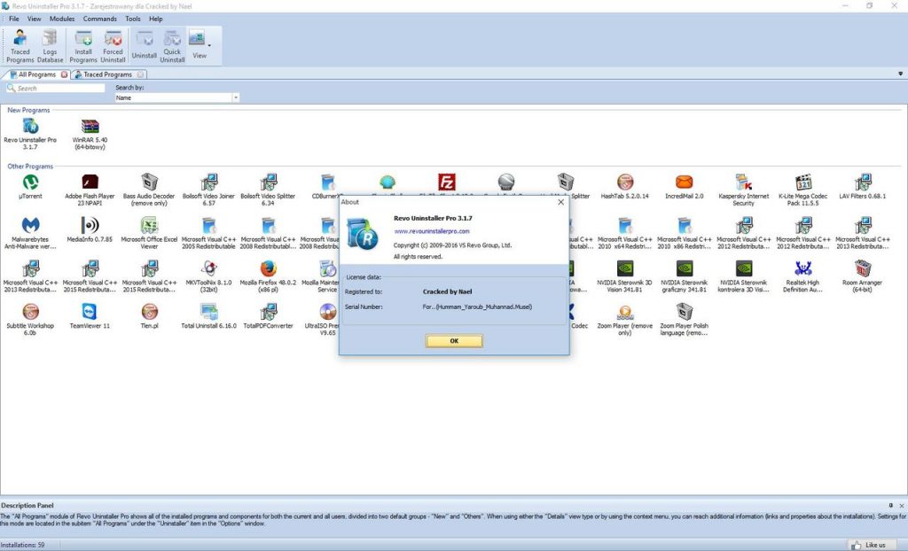Click the Installations: 59 status text

(22, 545)
